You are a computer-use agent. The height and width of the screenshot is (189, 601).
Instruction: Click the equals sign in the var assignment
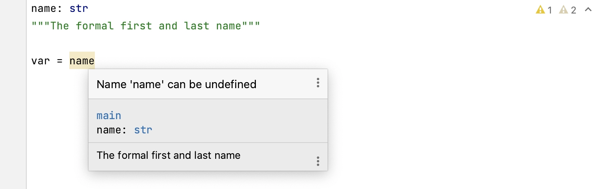click(x=60, y=61)
